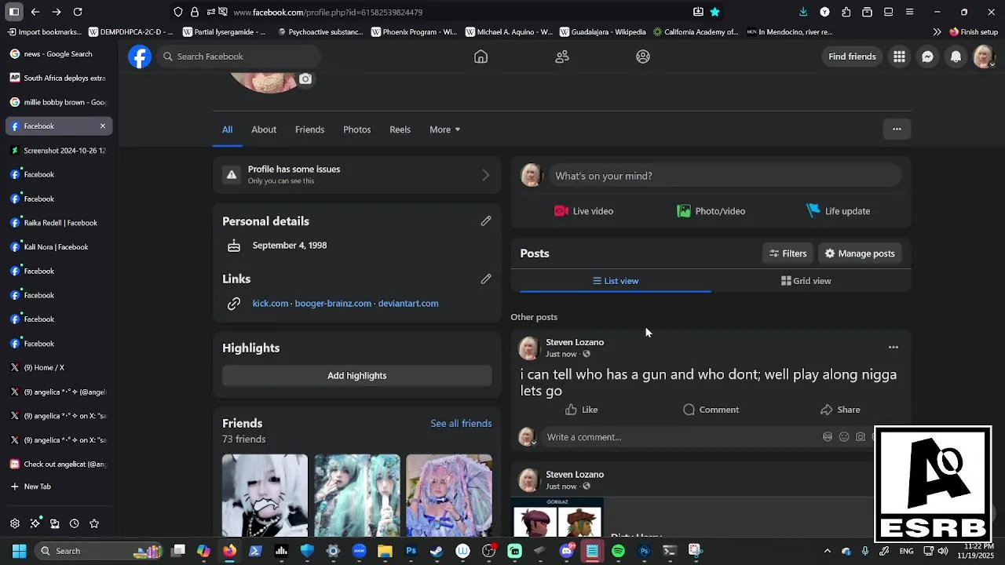Open booger-brainz.com link
This screenshot has width=1005, height=565.
333,304
